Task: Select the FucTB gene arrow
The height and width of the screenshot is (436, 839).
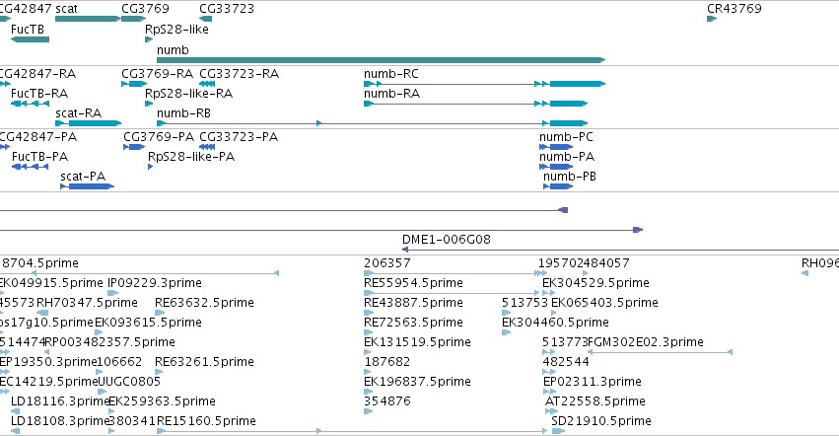Action: point(30,39)
